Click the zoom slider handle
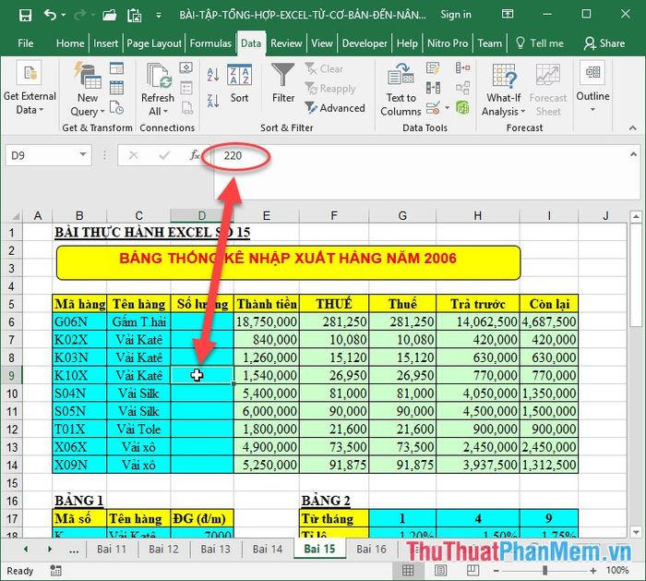This screenshot has height=581, width=646. click(544, 571)
